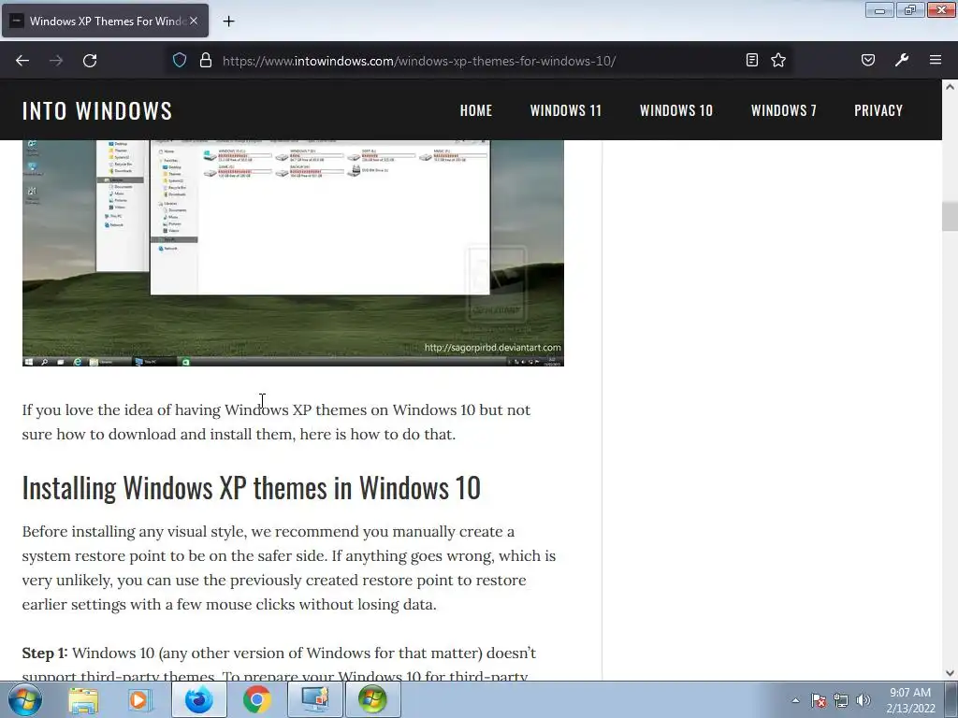This screenshot has height=718, width=958.
Task: Open Action Center flag icon
Action: (819, 700)
